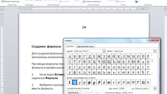Viewport: 167px width, 94px height.
Task: Pick λ from recently used symbols
Action: pos(104,83)
